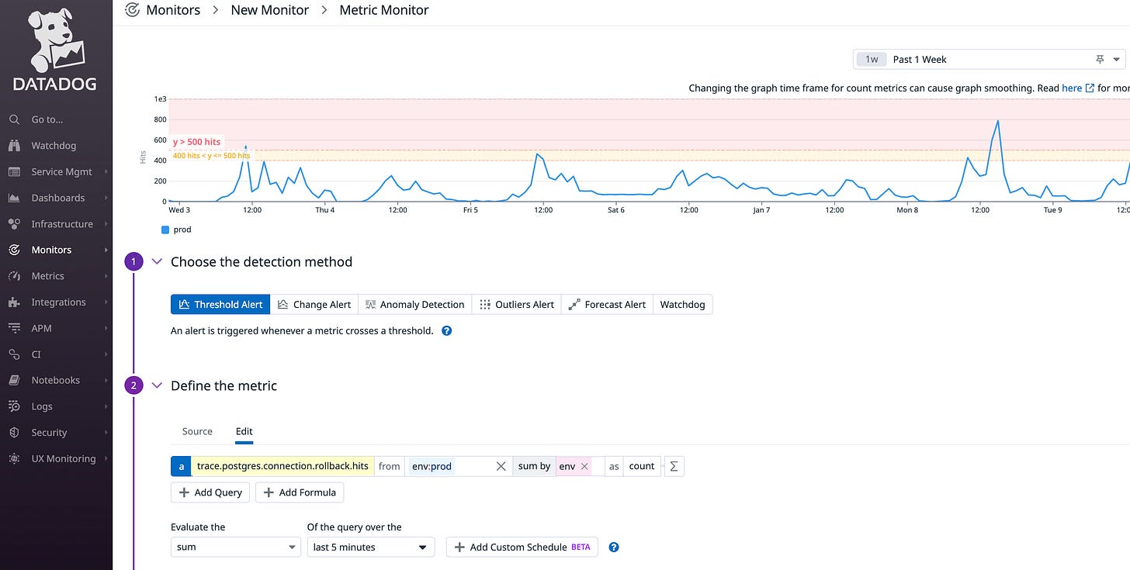The width and height of the screenshot is (1130, 570).
Task: Click the Security shield icon
Action: (x=14, y=433)
